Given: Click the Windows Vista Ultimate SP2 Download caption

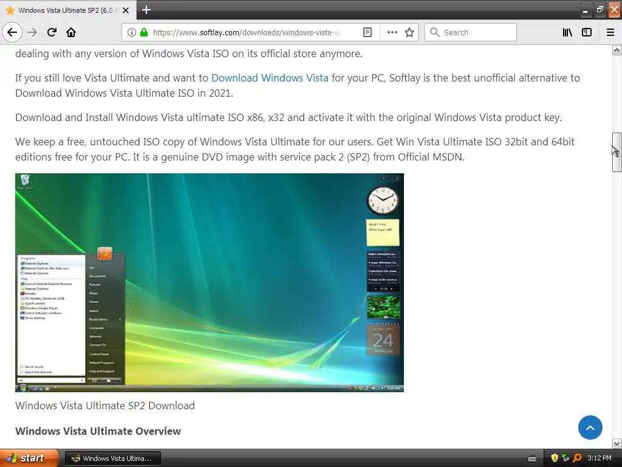Looking at the screenshot, I should point(105,406).
